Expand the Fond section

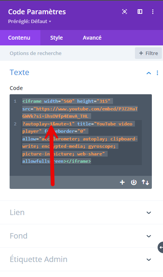[81, 236]
